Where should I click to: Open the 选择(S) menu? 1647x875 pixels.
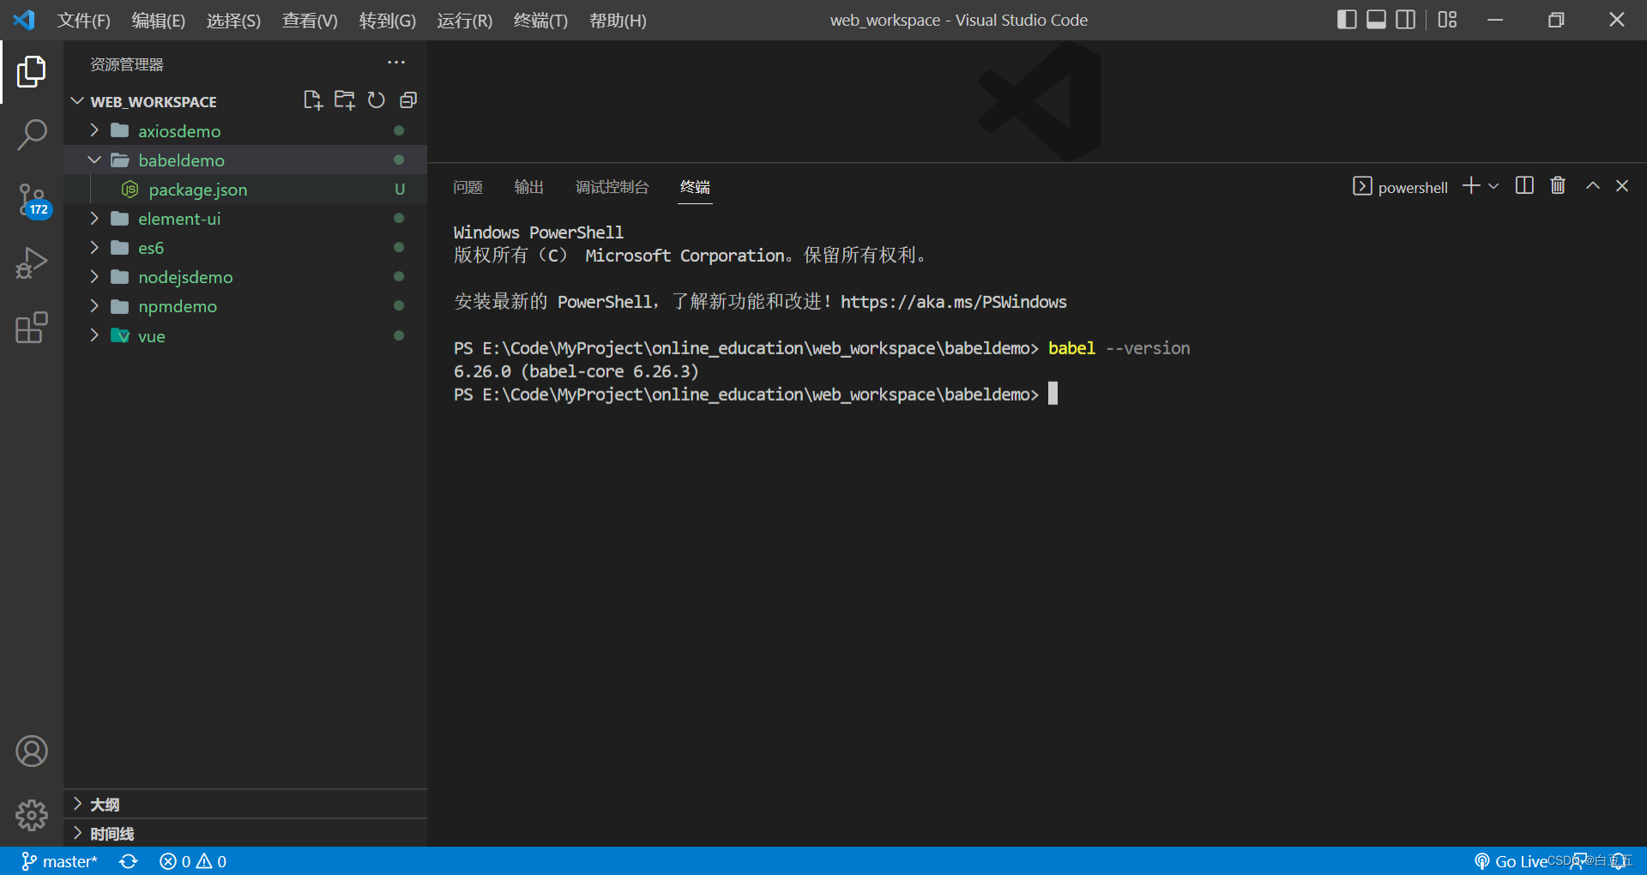click(233, 21)
